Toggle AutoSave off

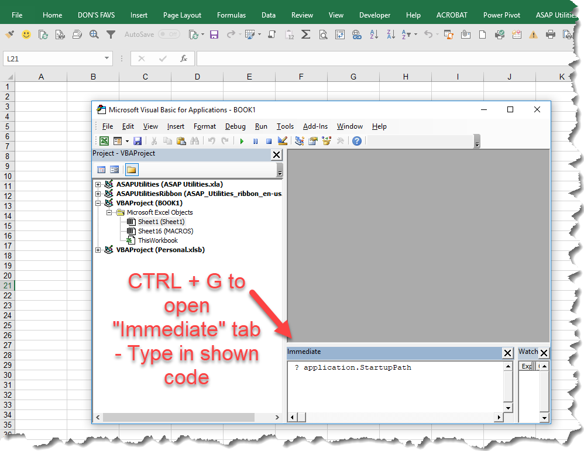[167, 34]
